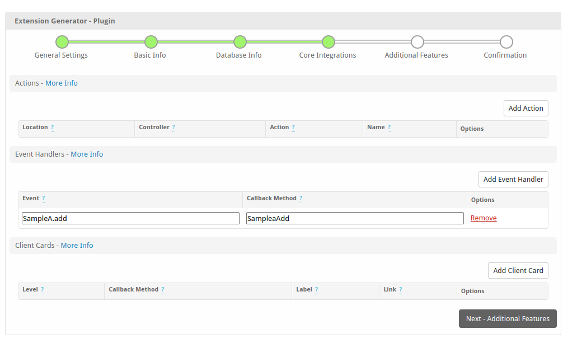
Task: Go to the Confirmation step label
Action: point(505,55)
